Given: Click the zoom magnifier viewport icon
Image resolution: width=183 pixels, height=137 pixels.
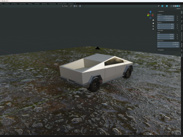Looking at the screenshot, I should pyautogui.click(x=153, y=20).
